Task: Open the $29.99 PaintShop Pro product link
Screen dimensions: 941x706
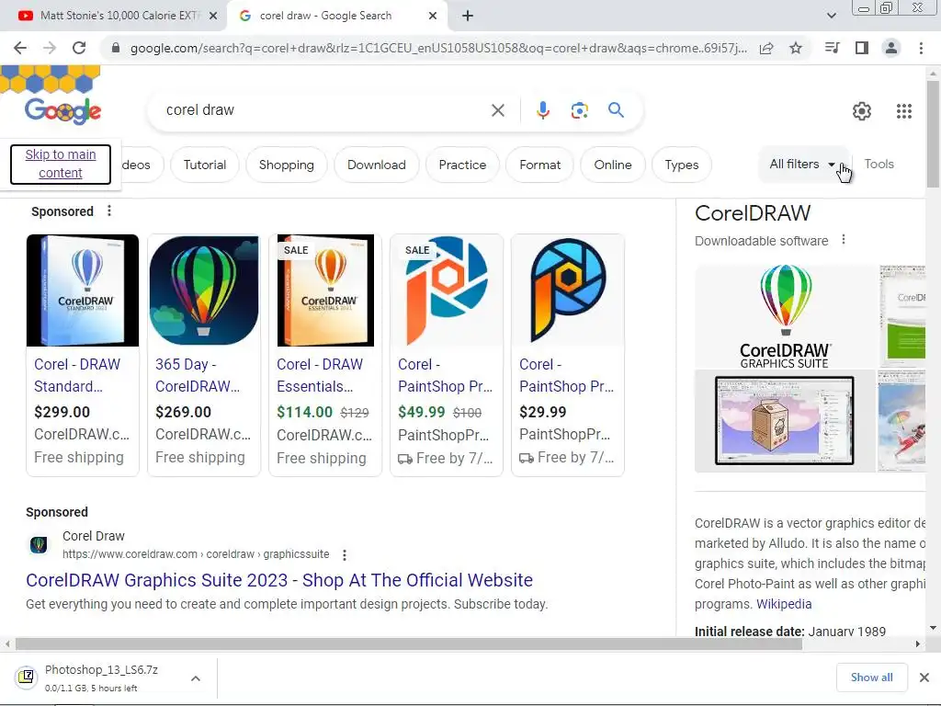Action: point(566,375)
